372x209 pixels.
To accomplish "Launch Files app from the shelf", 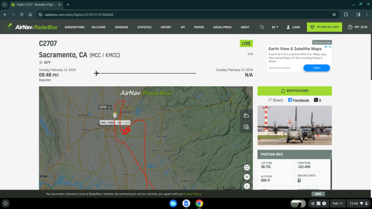I will point(173,203).
